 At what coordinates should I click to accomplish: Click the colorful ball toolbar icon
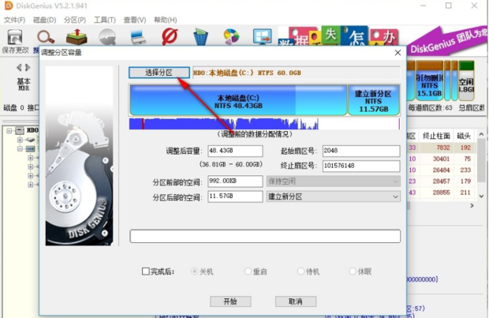pyautogui.click(x=231, y=37)
